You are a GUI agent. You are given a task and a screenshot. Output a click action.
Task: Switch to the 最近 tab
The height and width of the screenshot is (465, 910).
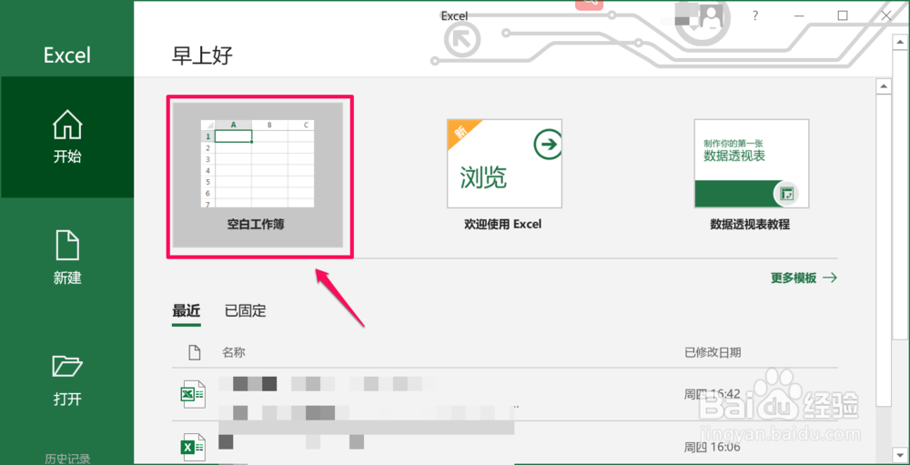(x=187, y=311)
